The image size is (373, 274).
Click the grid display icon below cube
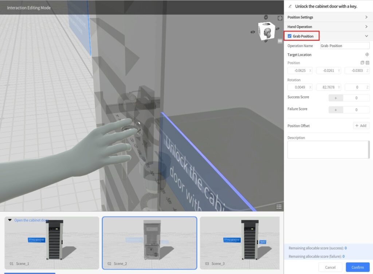click(280, 41)
